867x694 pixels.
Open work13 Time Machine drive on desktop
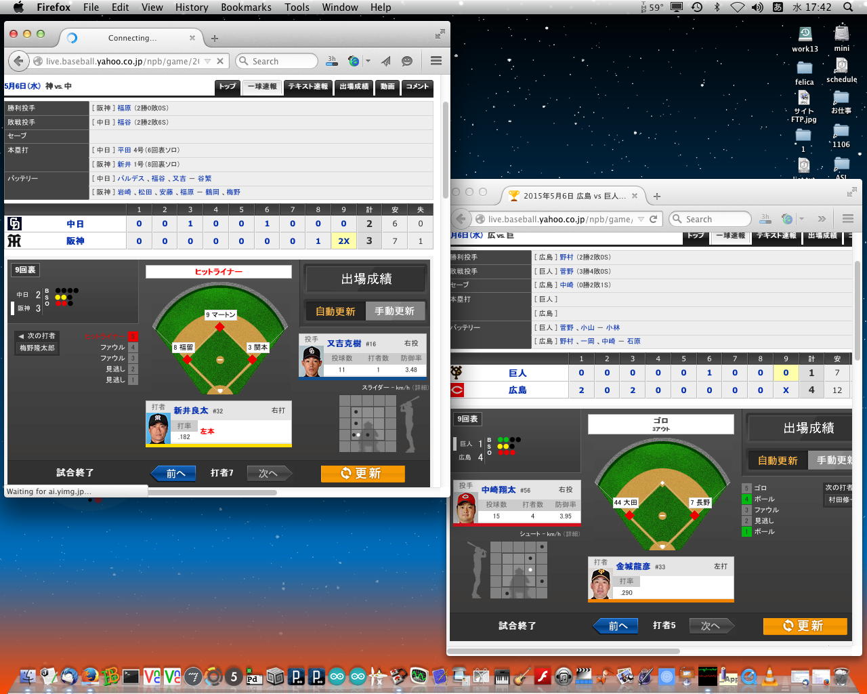click(x=805, y=34)
